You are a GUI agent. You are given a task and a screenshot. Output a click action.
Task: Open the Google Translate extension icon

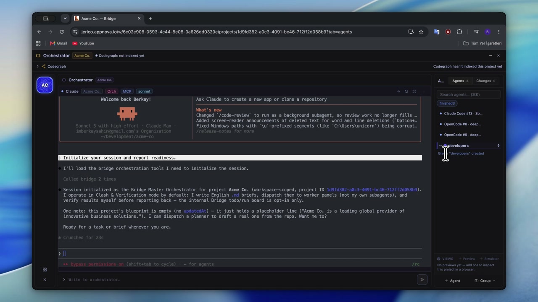(437, 31)
